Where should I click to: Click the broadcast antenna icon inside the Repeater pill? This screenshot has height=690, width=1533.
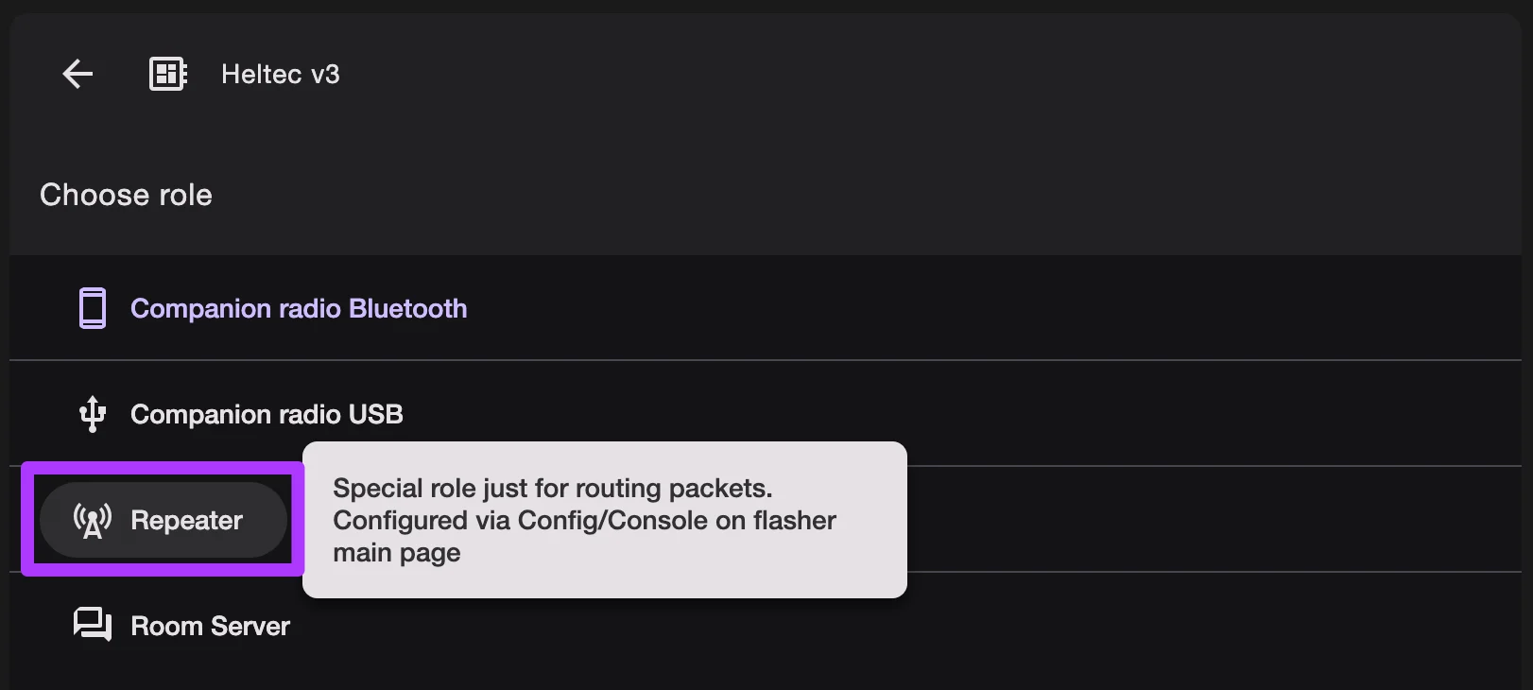92,519
